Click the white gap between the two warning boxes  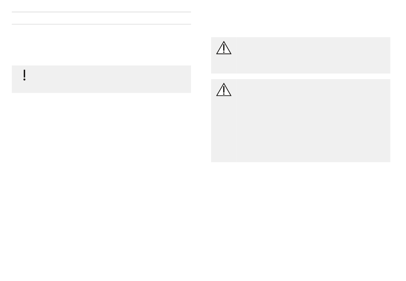pos(300,77)
